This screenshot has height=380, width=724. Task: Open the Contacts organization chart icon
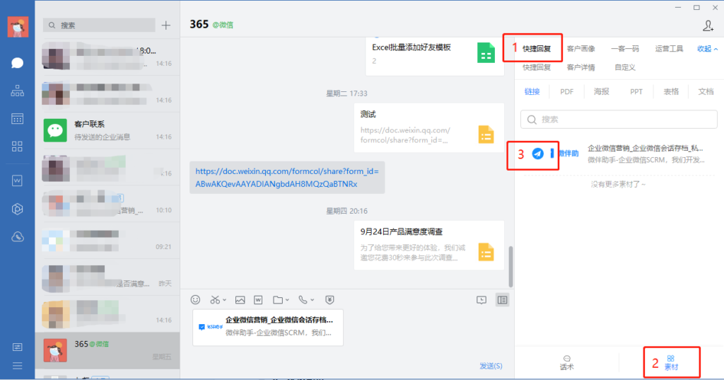tap(17, 91)
